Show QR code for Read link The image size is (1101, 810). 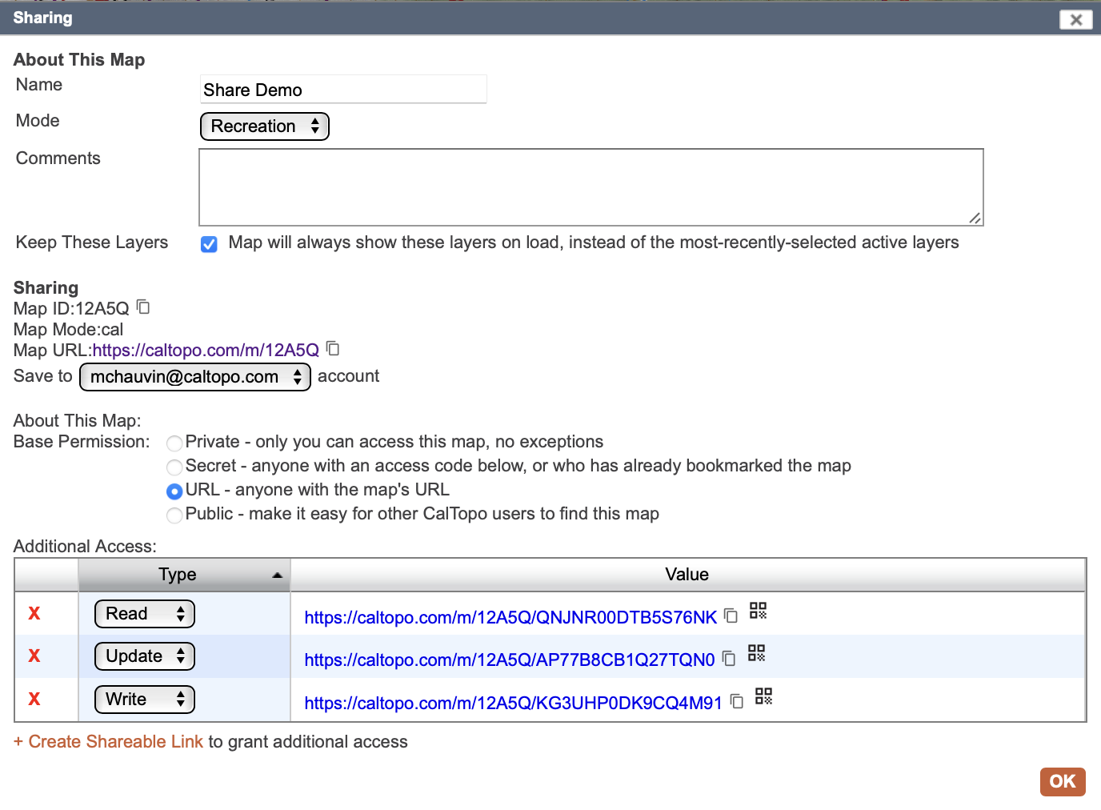[x=758, y=612]
